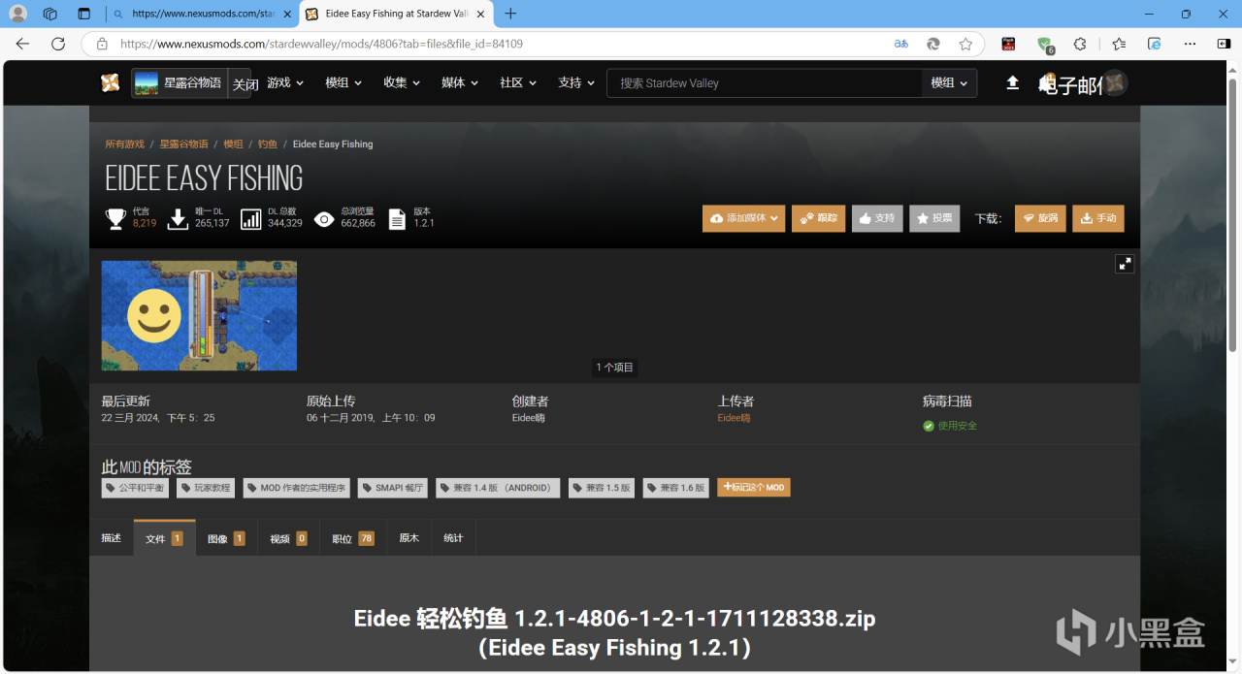Select the 文件 tab
The height and width of the screenshot is (674, 1242).
(164, 538)
